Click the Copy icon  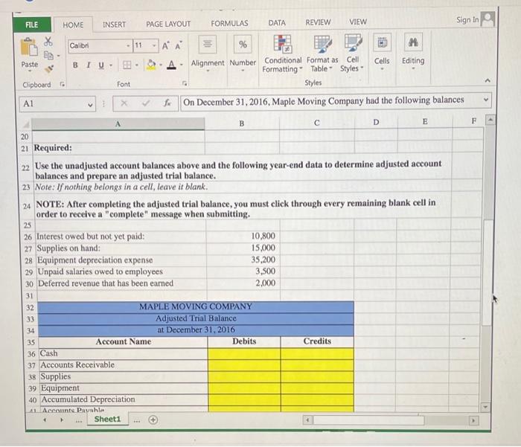(49, 55)
